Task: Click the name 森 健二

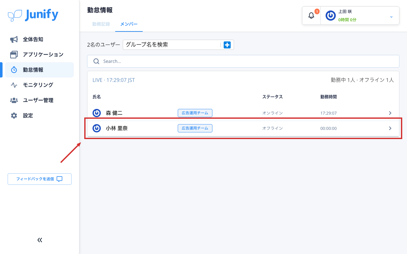Action: (114, 113)
